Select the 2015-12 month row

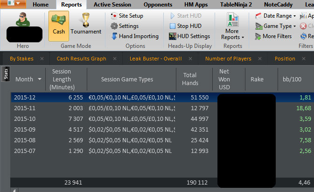(162, 98)
